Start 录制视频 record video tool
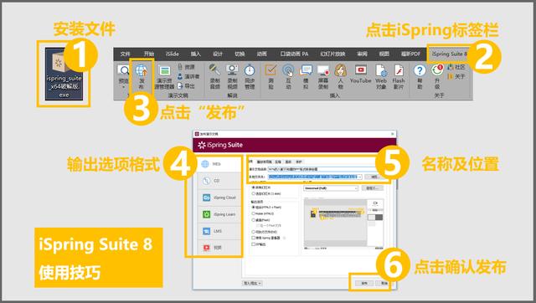This screenshot has height=303, width=536. point(233,77)
